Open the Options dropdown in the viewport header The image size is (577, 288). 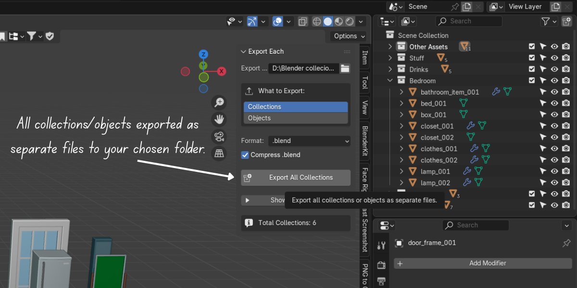point(347,36)
